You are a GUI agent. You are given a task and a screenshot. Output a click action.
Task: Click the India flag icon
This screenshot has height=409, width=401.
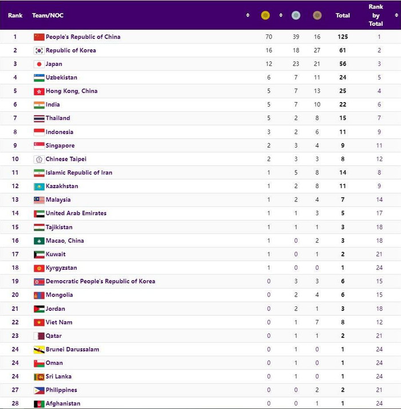click(x=39, y=105)
